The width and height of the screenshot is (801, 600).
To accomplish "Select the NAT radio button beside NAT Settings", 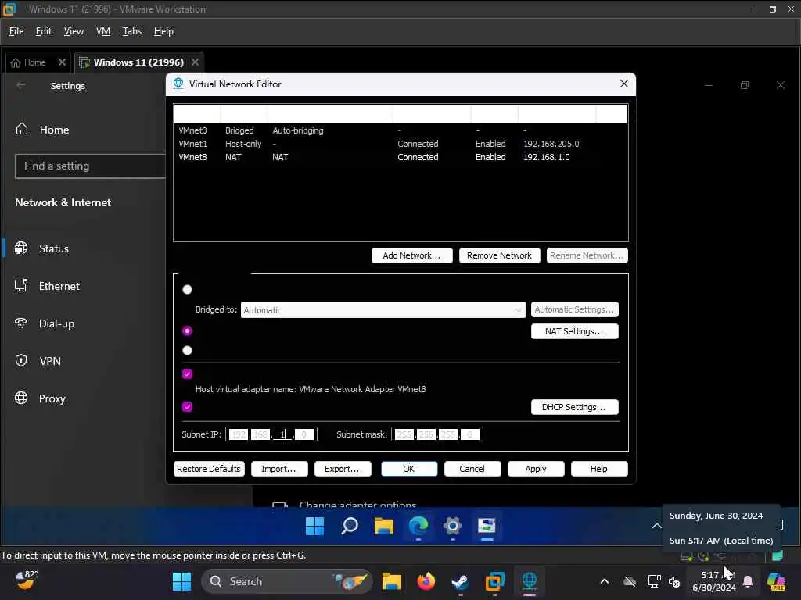I will coord(188,330).
